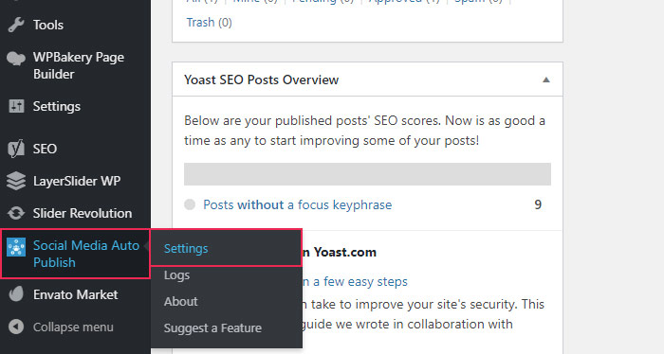This screenshot has width=664, height=354.
Task: Choose About in the flyout submenu
Action: click(181, 301)
